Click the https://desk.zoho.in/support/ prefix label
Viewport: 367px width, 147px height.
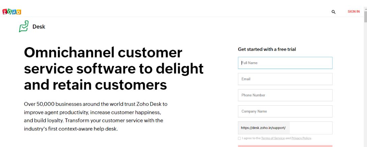(x=263, y=128)
